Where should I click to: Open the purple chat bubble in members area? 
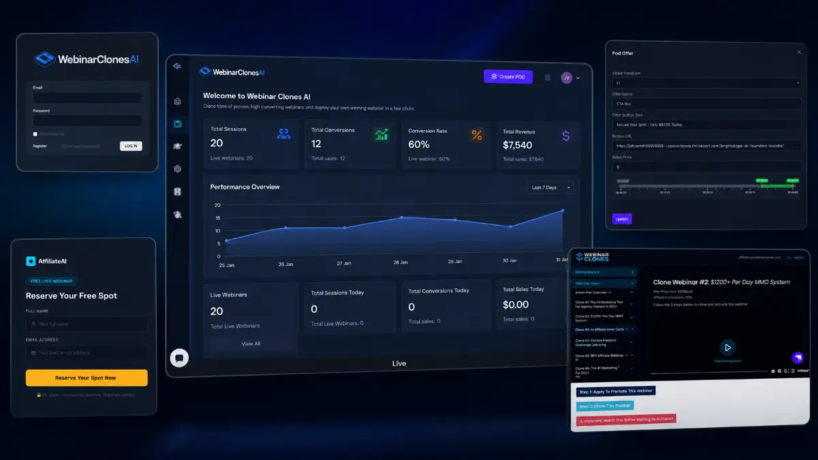pyautogui.click(x=797, y=358)
